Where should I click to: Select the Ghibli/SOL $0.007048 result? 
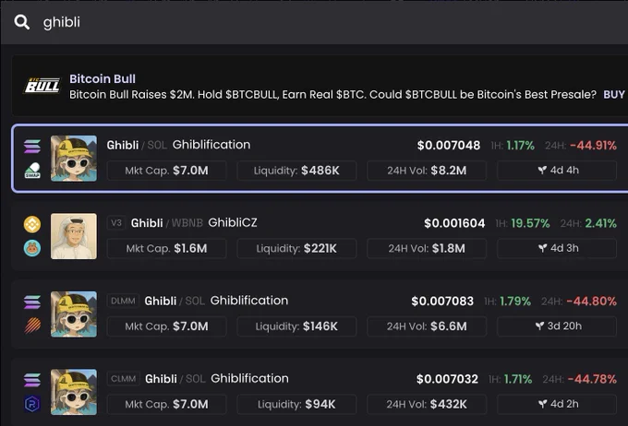(320, 159)
